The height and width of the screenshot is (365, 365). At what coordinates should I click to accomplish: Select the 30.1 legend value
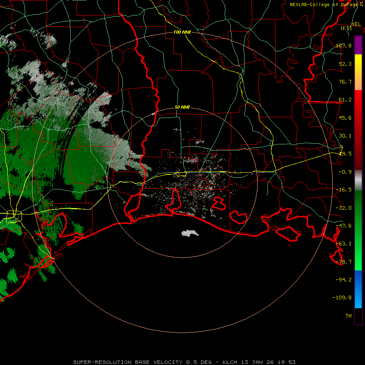tap(345, 136)
